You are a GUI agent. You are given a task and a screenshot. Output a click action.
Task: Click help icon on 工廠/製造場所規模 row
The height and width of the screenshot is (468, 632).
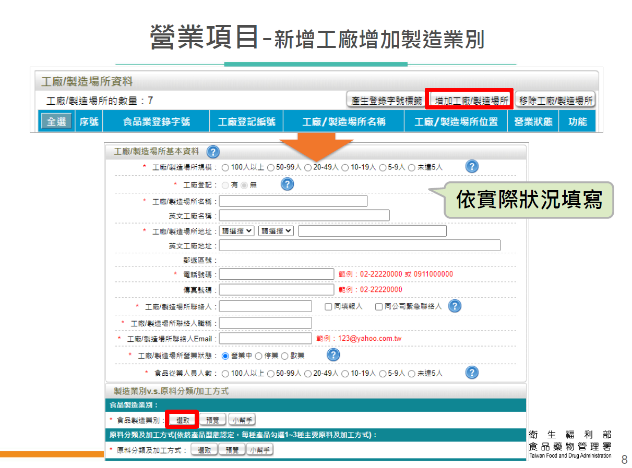[x=472, y=167]
